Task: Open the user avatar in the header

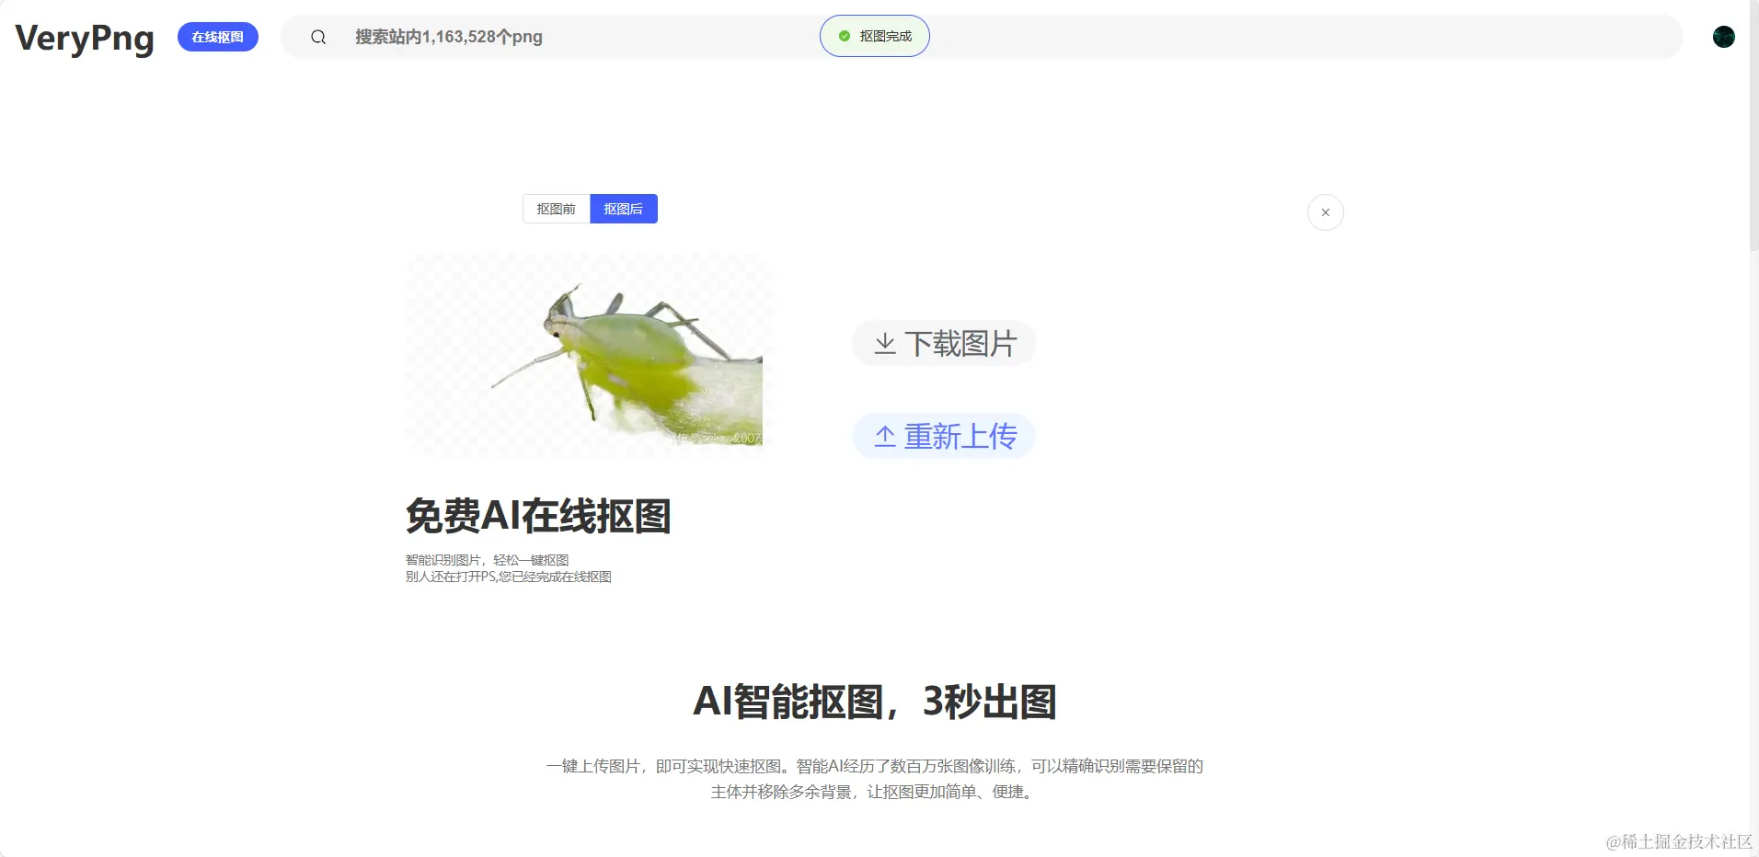Action: point(1724,37)
